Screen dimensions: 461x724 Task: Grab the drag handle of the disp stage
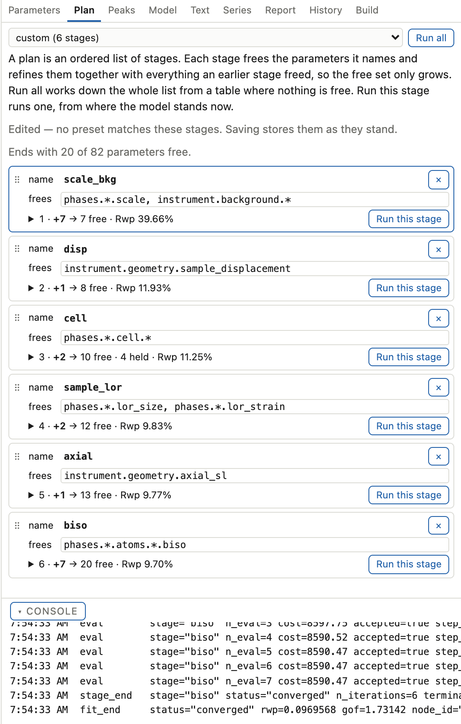point(17,249)
